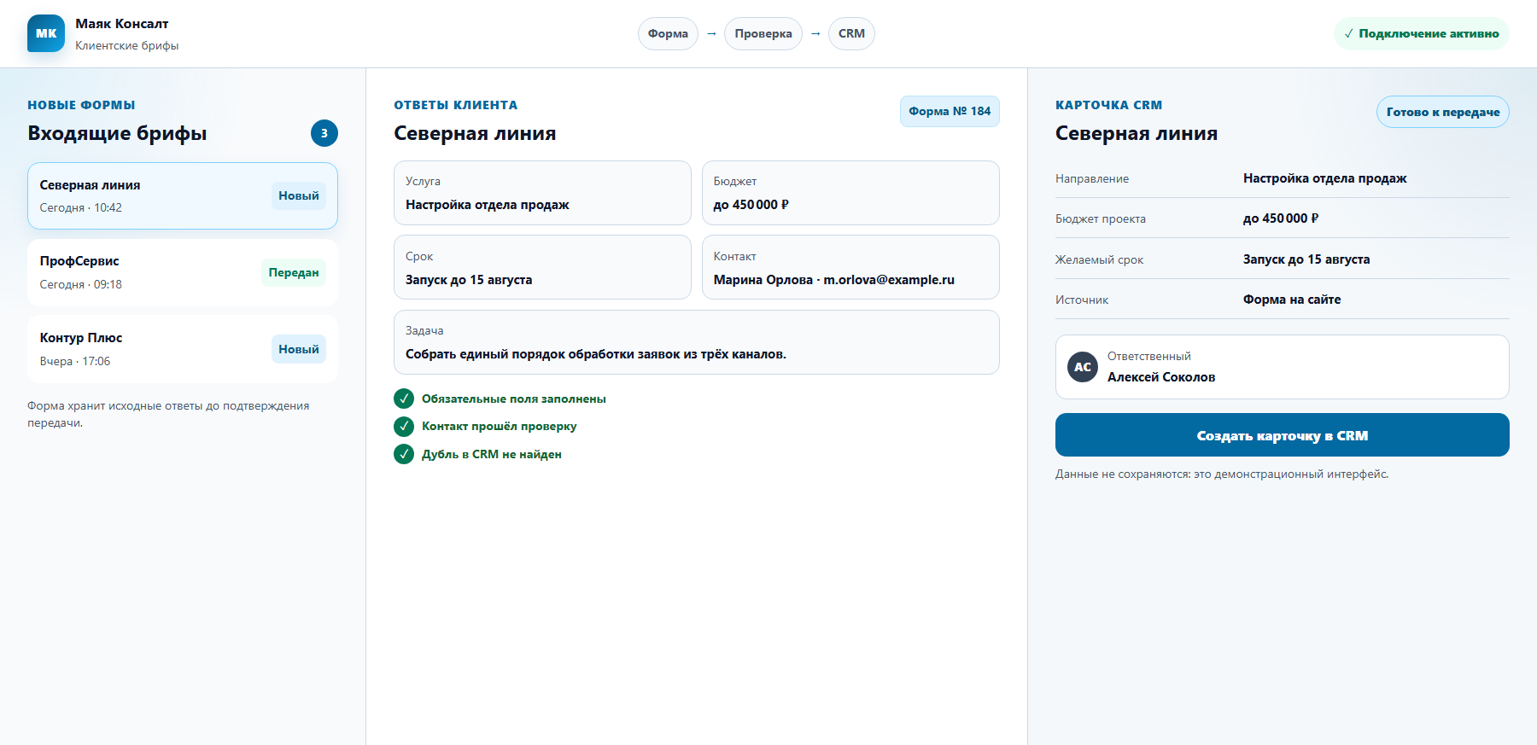Click the Обязательные поля заполнены text
1537x745 pixels.
pos(514,399)
